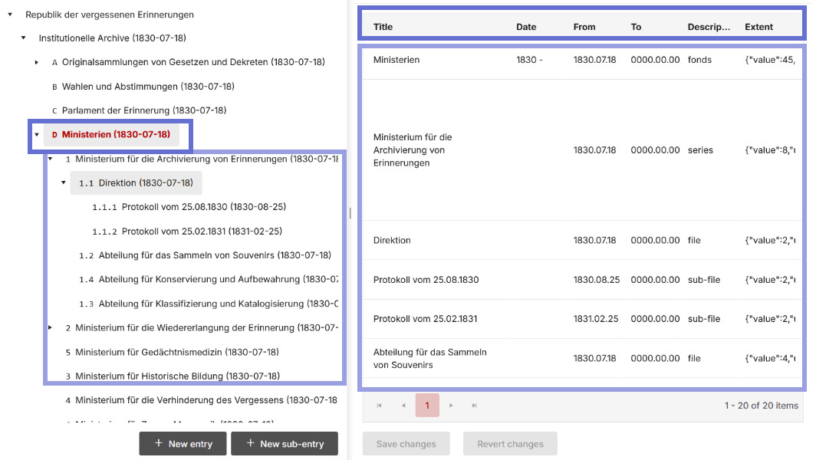Go to previous page arrow
The height and width of the screenshot is (460, 816).
click(403, 406)
